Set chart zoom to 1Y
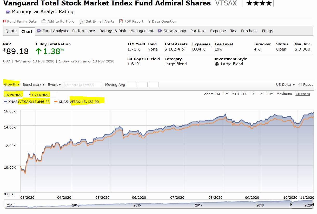 coord(245,94)
